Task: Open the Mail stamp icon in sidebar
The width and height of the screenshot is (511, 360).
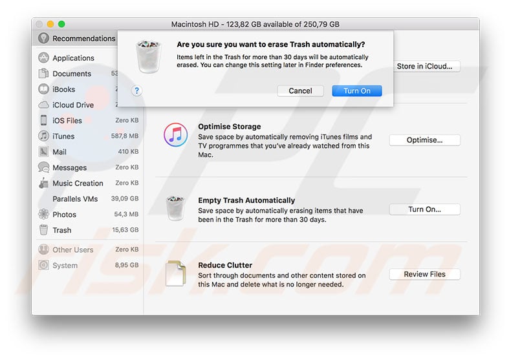Action: tap(43, 152)
